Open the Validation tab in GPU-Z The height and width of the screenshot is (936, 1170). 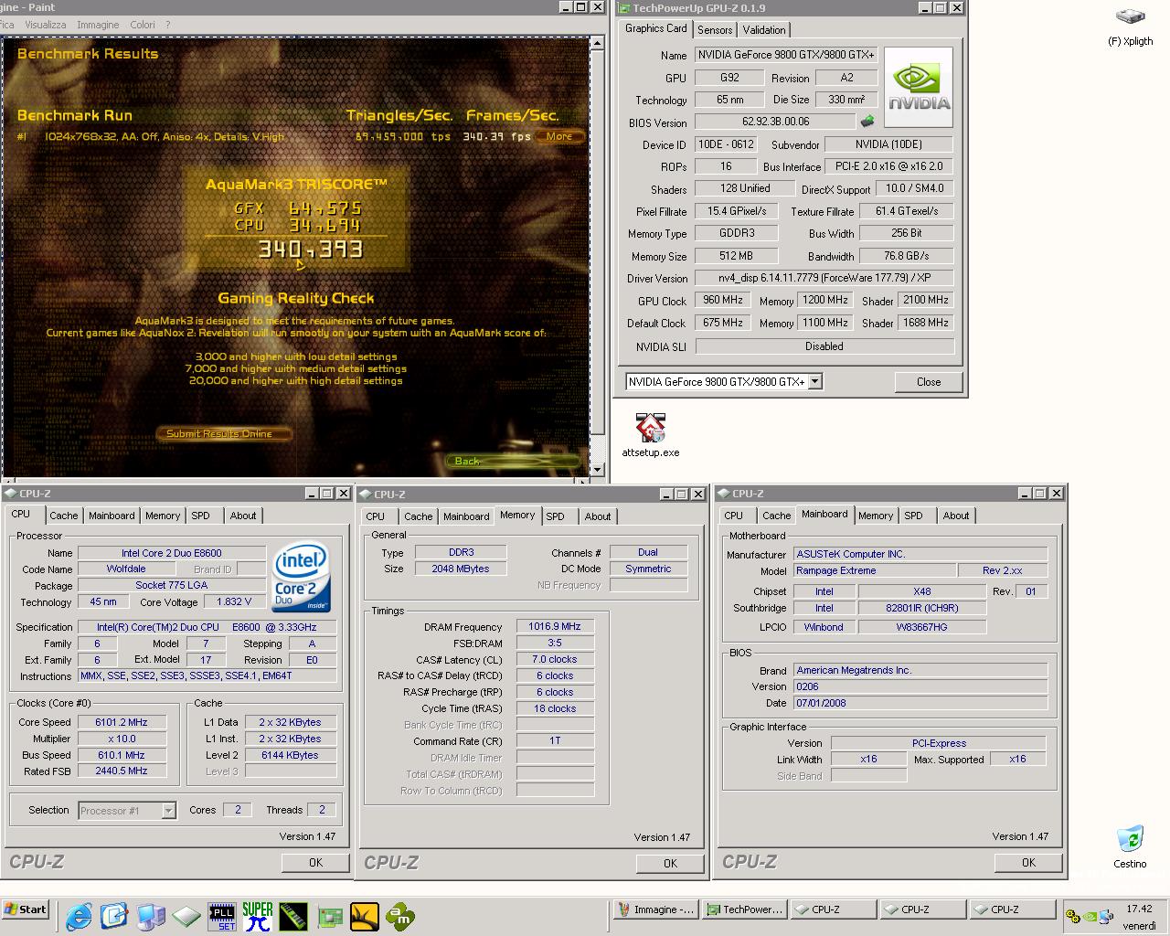coord(763,30)
